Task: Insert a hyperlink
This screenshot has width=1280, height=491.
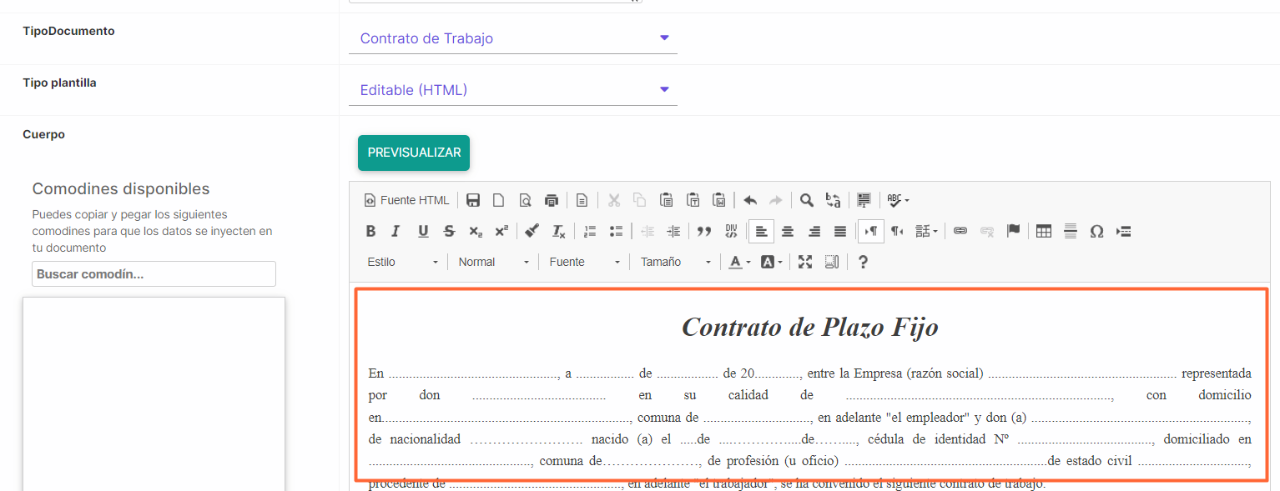Action: 960,231
